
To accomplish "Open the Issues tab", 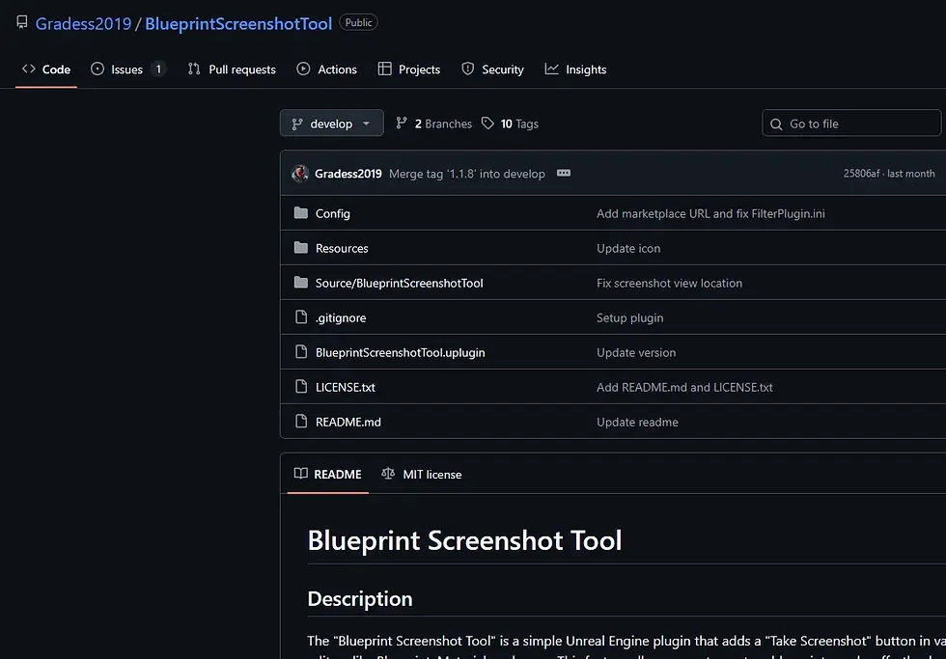I will pyautogui.click(x=127, y=69).
